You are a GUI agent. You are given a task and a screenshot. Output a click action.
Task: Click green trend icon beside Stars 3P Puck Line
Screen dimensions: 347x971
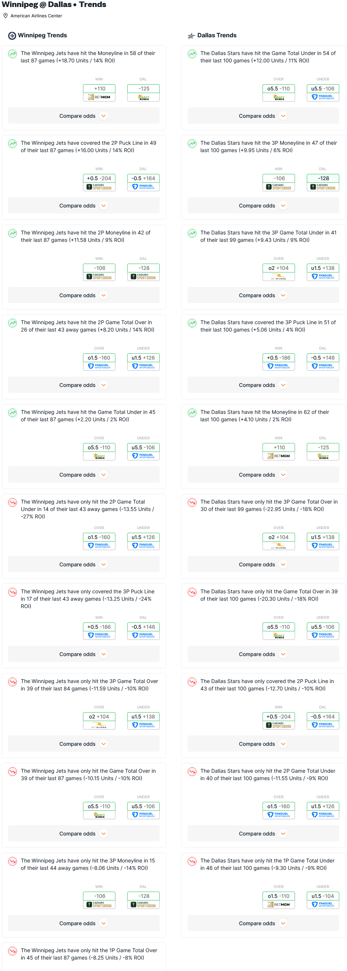pos(192,323)
